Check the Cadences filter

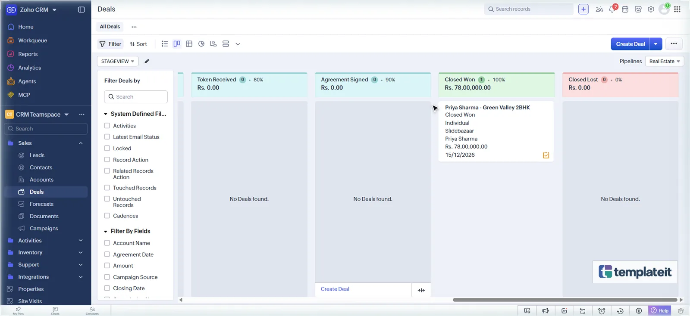click(x=107, y=216)
